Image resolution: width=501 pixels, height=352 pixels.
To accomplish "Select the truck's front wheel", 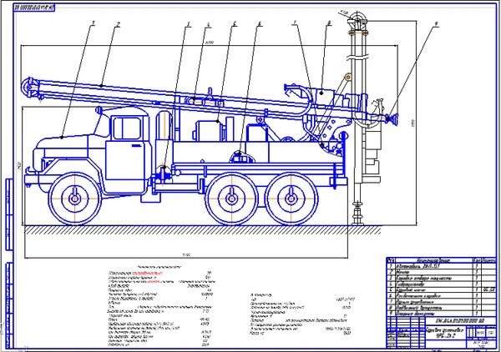I will [x=75, y=199].
